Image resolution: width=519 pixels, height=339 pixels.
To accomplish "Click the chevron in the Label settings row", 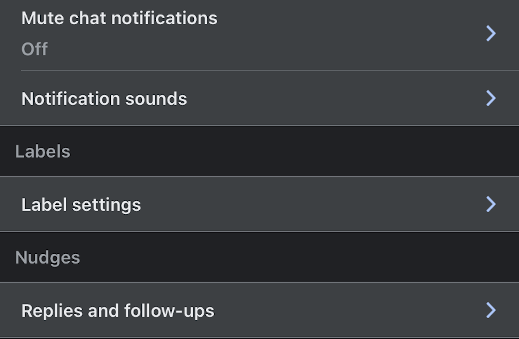I will (x=490, y=204).
